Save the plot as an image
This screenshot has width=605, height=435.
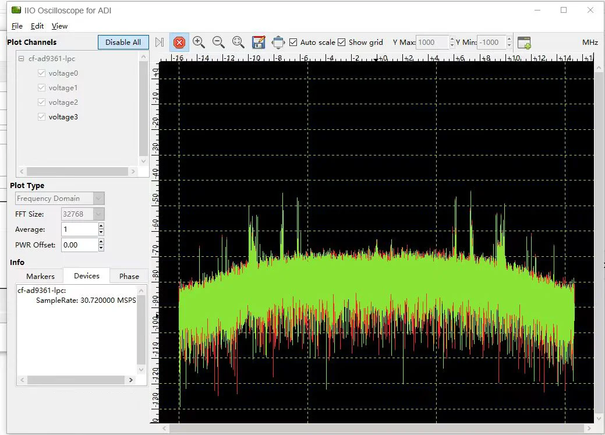(x=258, y=42)
